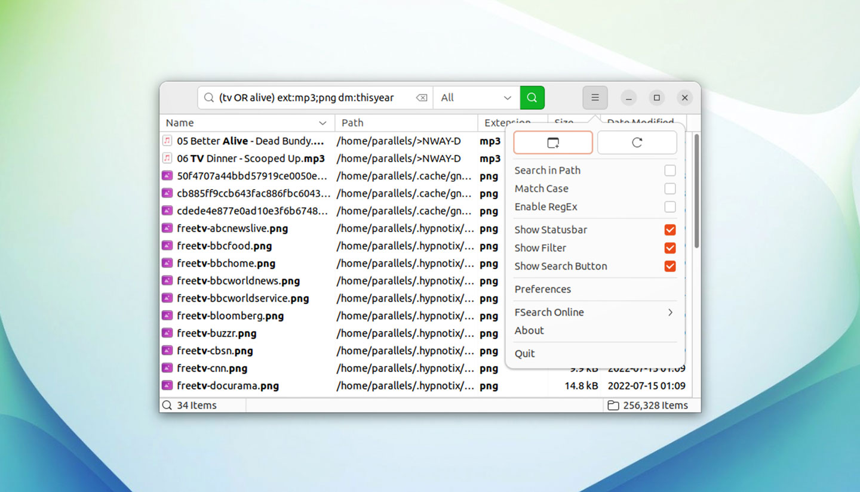Toggle the Match Case checkbox
This screenshot has width=860, height=492.
coord(670,188)
